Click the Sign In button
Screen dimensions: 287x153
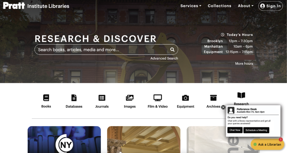(270, 6)
